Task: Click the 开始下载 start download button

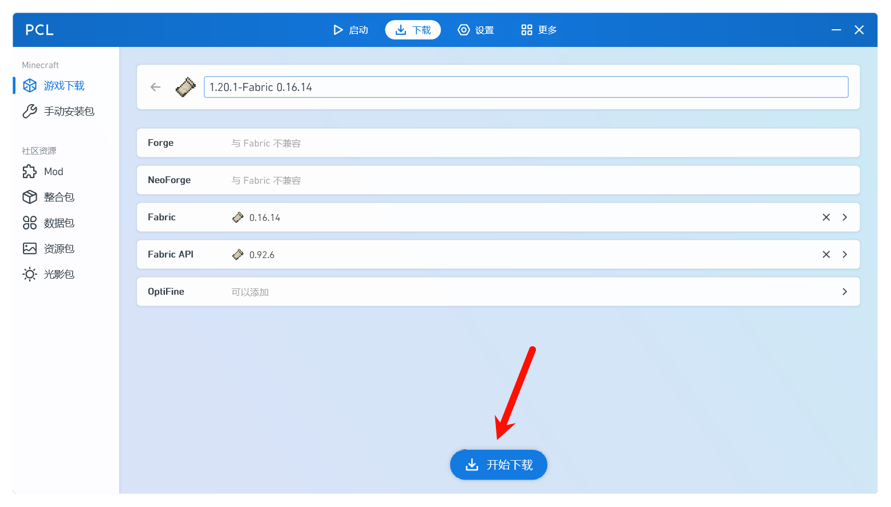Action: 499,465
